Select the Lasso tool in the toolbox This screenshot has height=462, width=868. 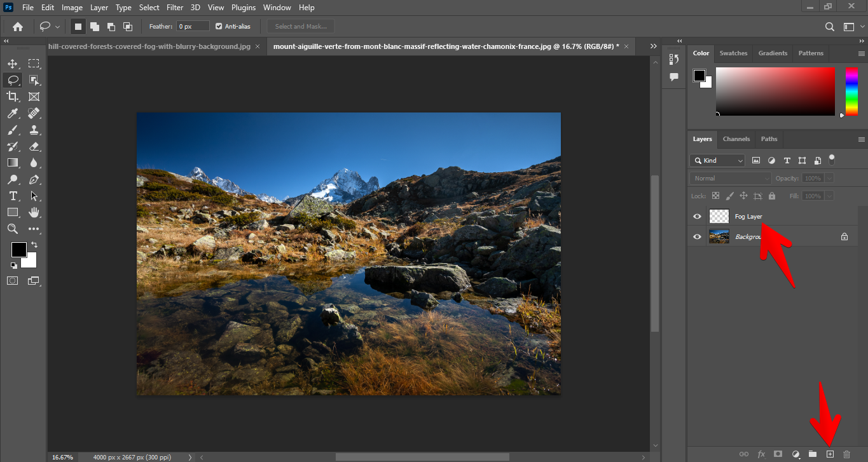(12, 80)
